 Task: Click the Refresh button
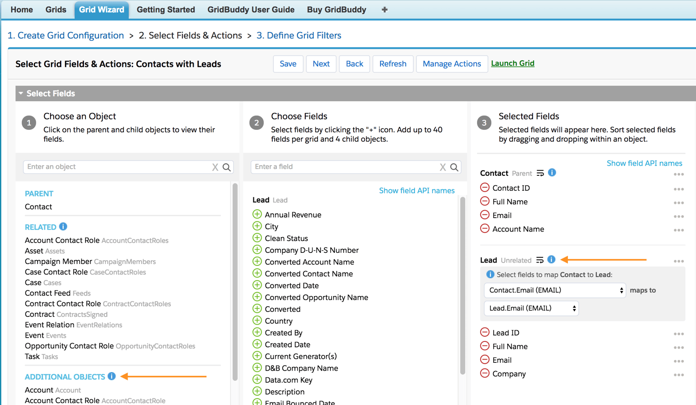click(393, 64)
